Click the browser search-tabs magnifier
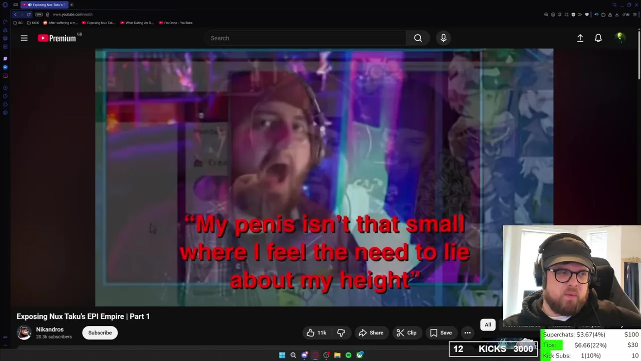This screenshot has width=641, height=361. pyautogui.click(x=614, y=5)
